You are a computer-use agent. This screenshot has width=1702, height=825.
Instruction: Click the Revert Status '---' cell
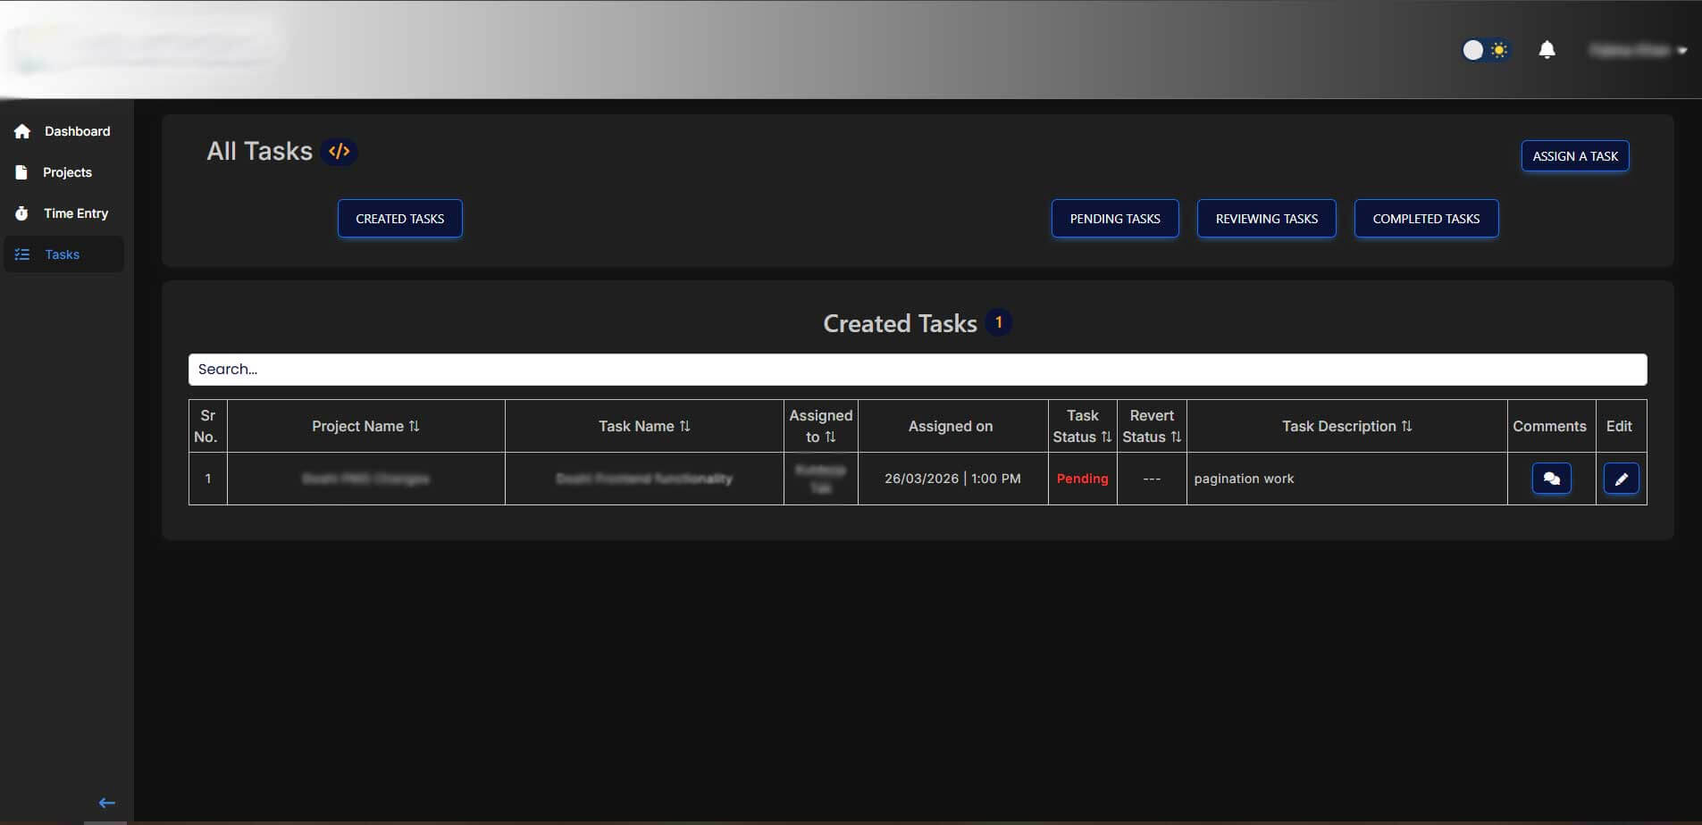point(1152,479)
